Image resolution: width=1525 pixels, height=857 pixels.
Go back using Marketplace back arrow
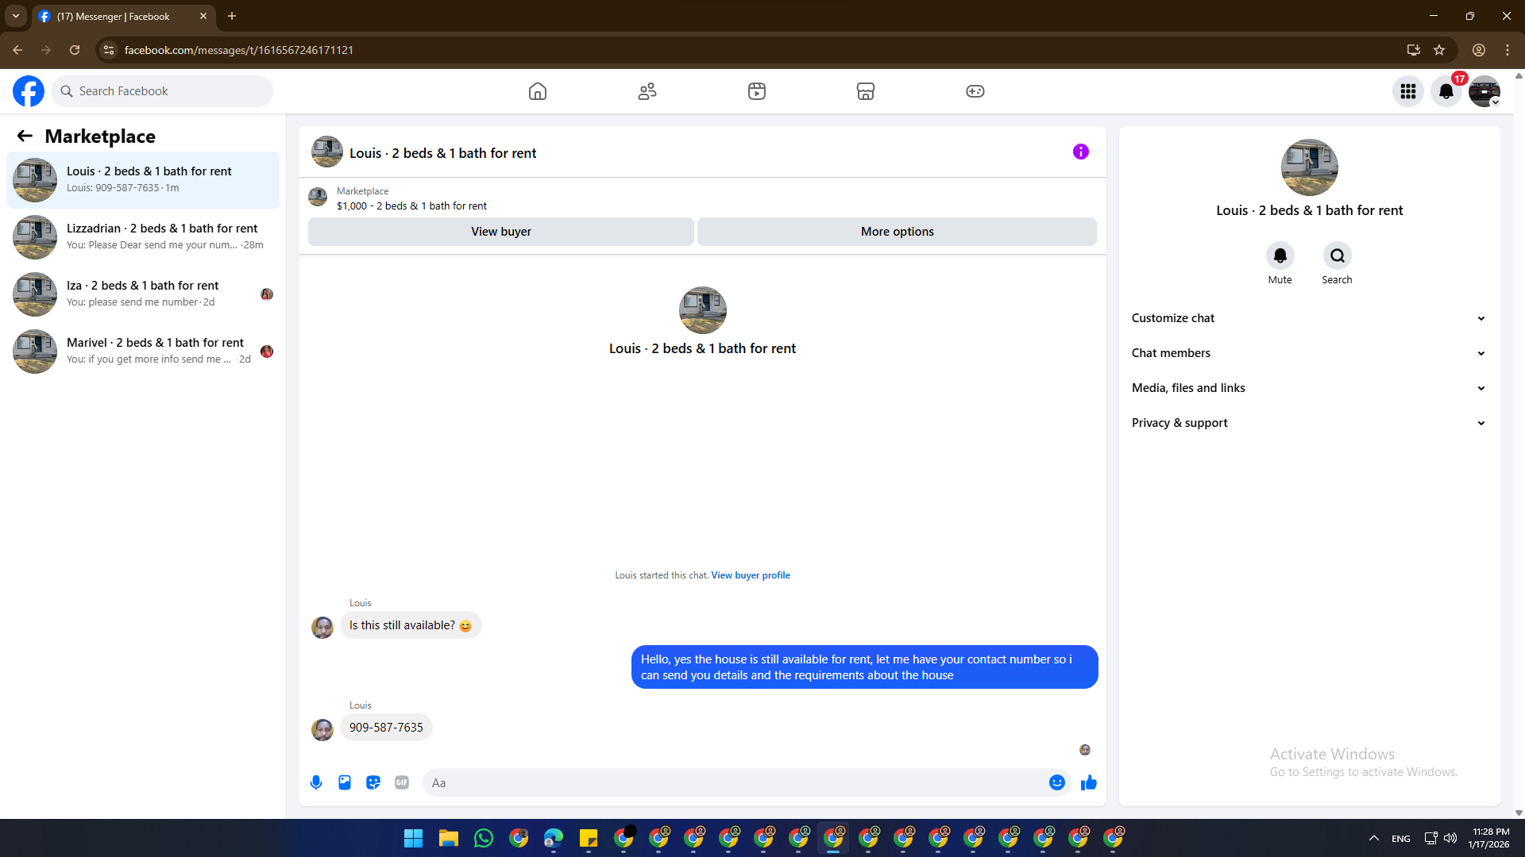coord(25,136)
